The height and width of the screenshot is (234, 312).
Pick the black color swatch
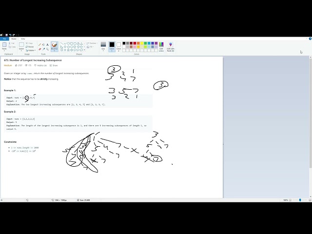coord(124,43)
